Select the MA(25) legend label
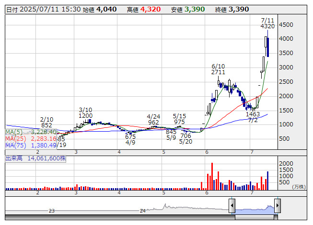 click(31, 138)
